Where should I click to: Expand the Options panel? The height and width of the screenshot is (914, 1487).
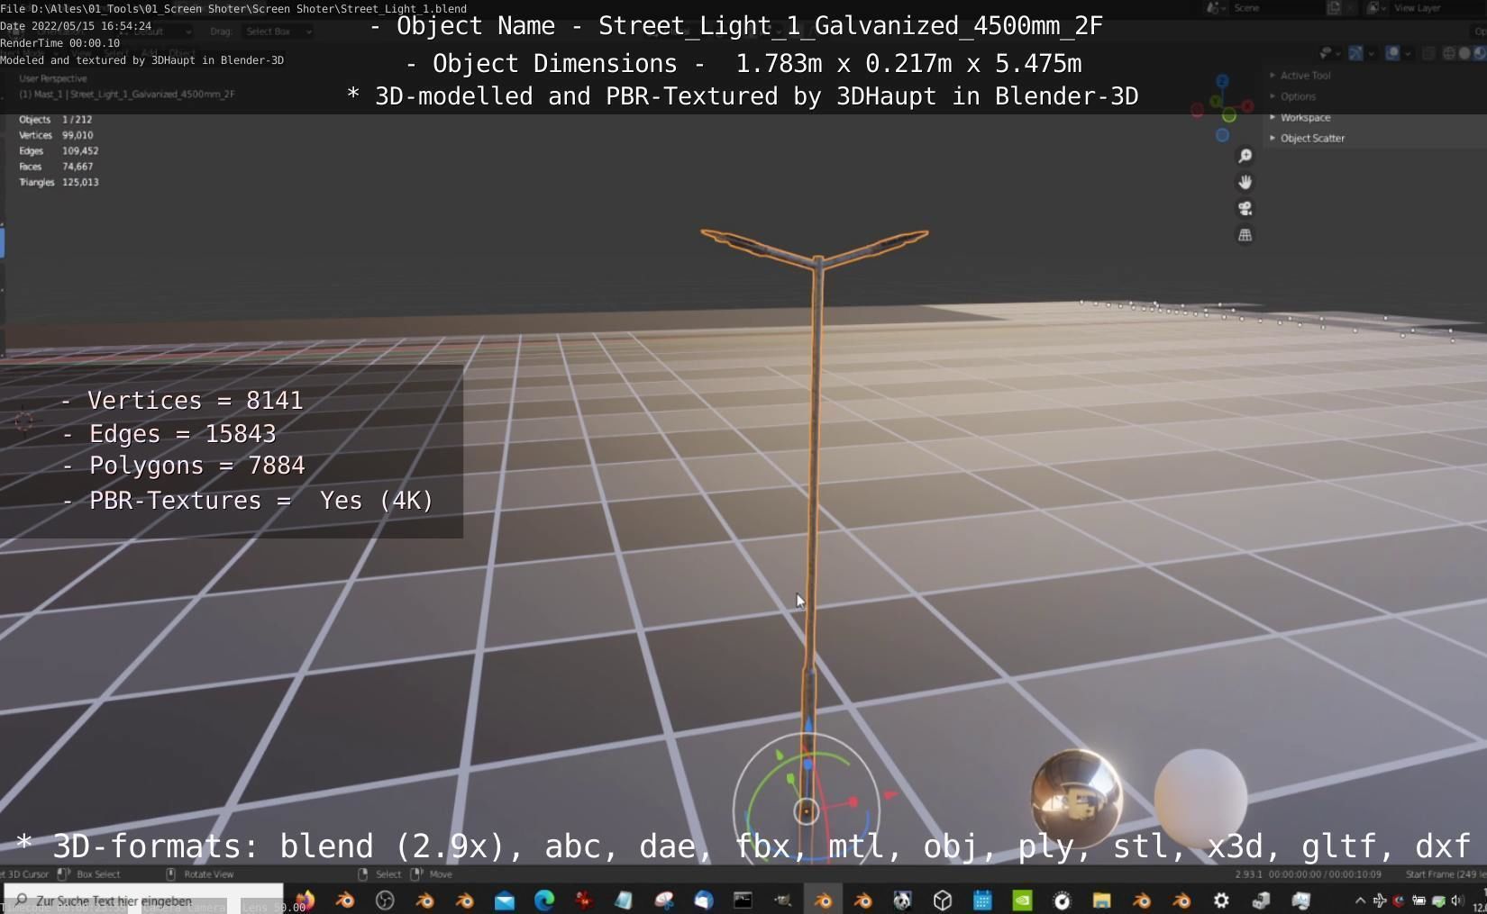pyautogui.click(x=1292, y=96)
